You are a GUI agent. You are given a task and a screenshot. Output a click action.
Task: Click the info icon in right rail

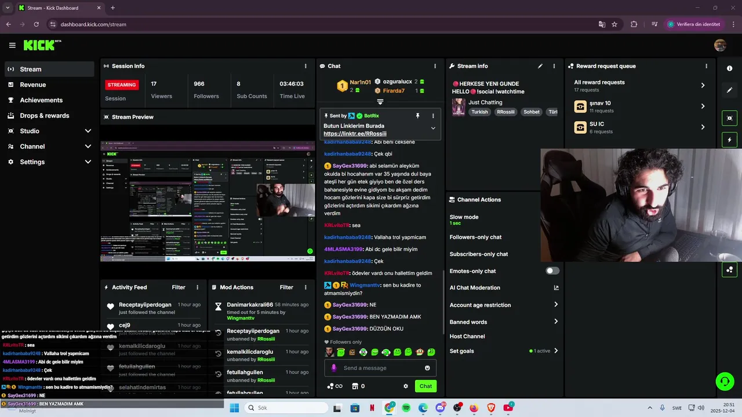pyautogui.click(x=729, y=68)
